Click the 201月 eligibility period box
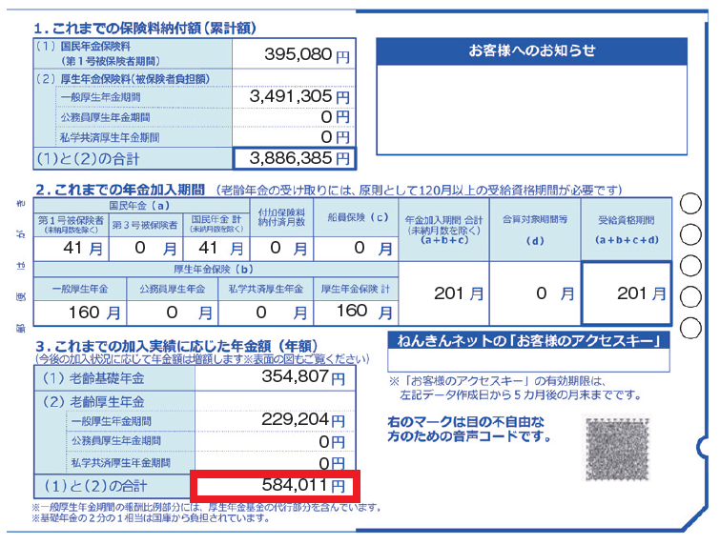Screen dimensions: 720x545 coord(627,293)
